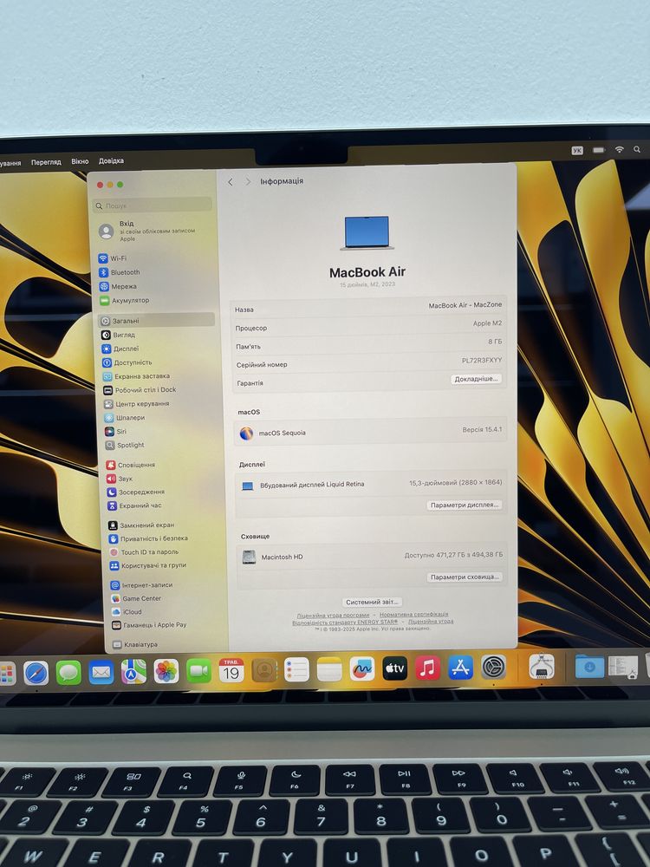Open Робочий стіл і Dock settings

140,390
